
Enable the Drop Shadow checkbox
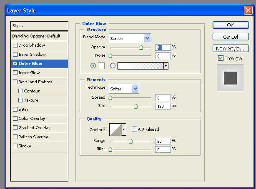coord(15,45)
